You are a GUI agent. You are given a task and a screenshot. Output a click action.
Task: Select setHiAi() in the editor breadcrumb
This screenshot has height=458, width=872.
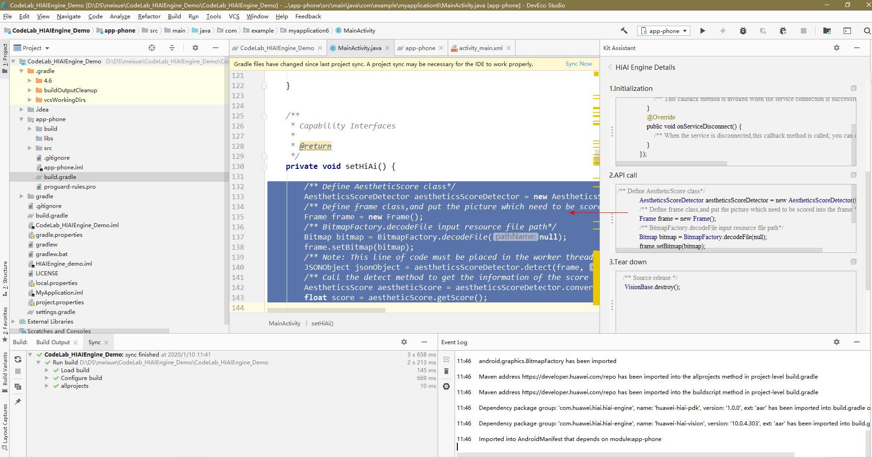tap(322, 324)
